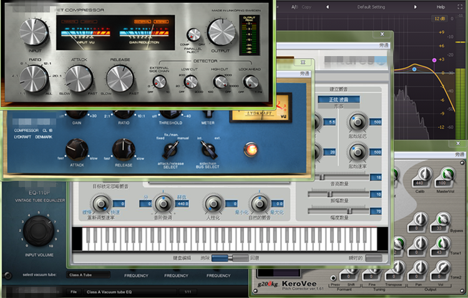This screenshot has width=468, height=298.
Task: Select the purple EQ band node
Action: 434,60
